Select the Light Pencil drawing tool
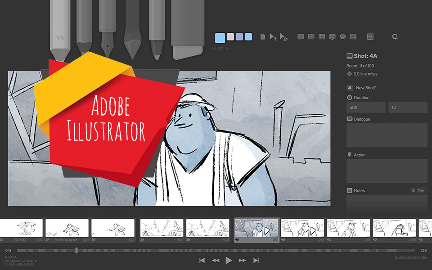 60,27
